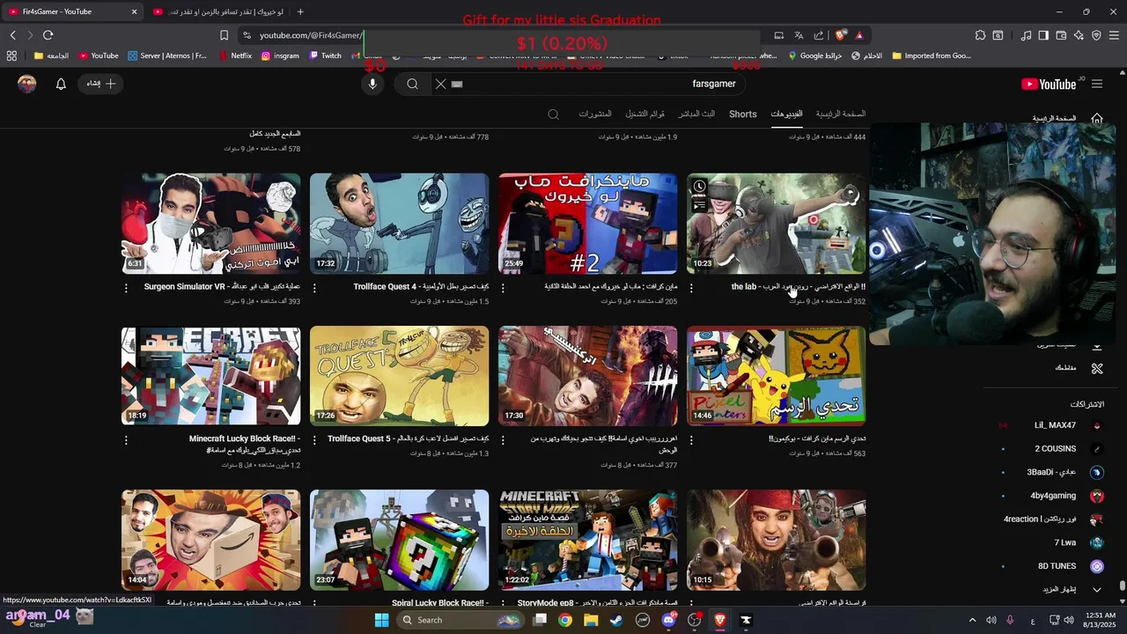Click the magnifier search button

(x=412, y=84)
